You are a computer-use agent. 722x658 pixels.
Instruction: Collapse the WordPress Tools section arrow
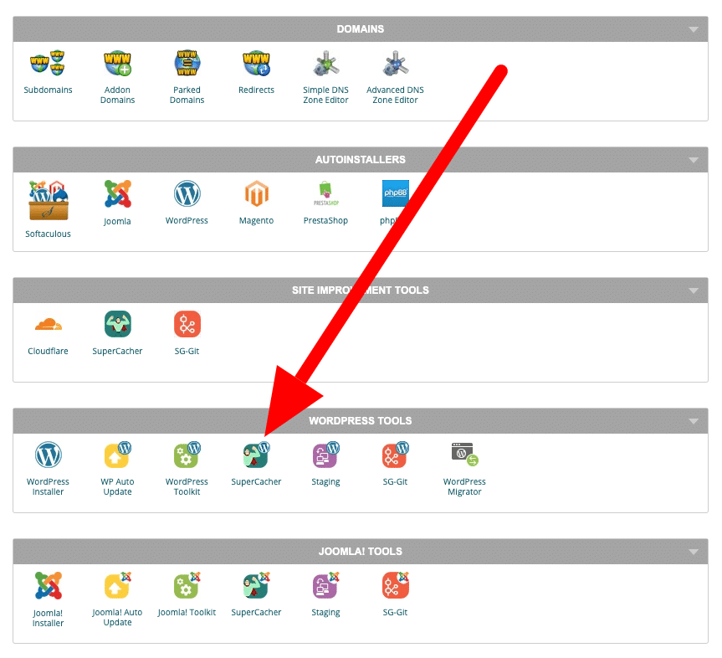tap(693, 421)
